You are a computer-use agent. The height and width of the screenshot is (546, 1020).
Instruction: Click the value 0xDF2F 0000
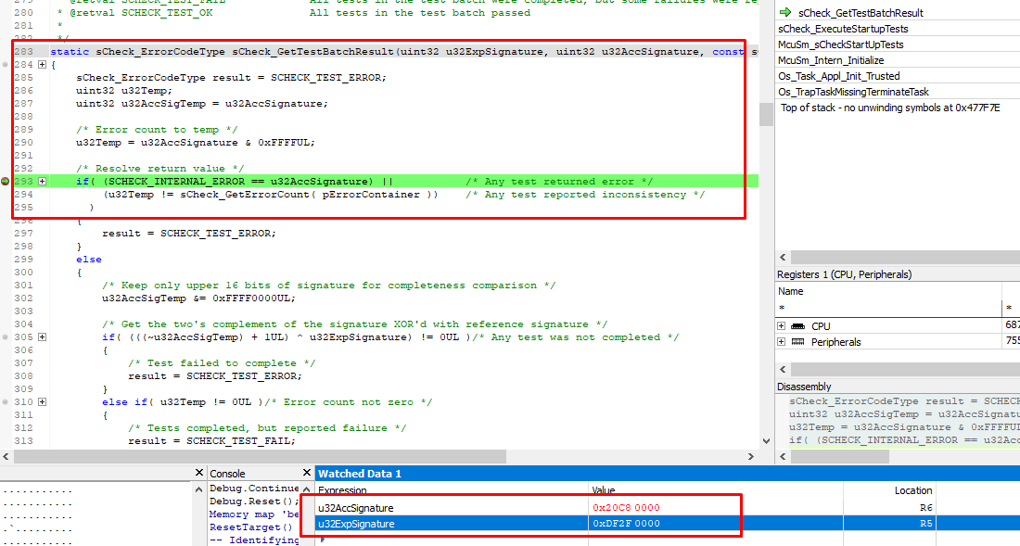point(626,523)
